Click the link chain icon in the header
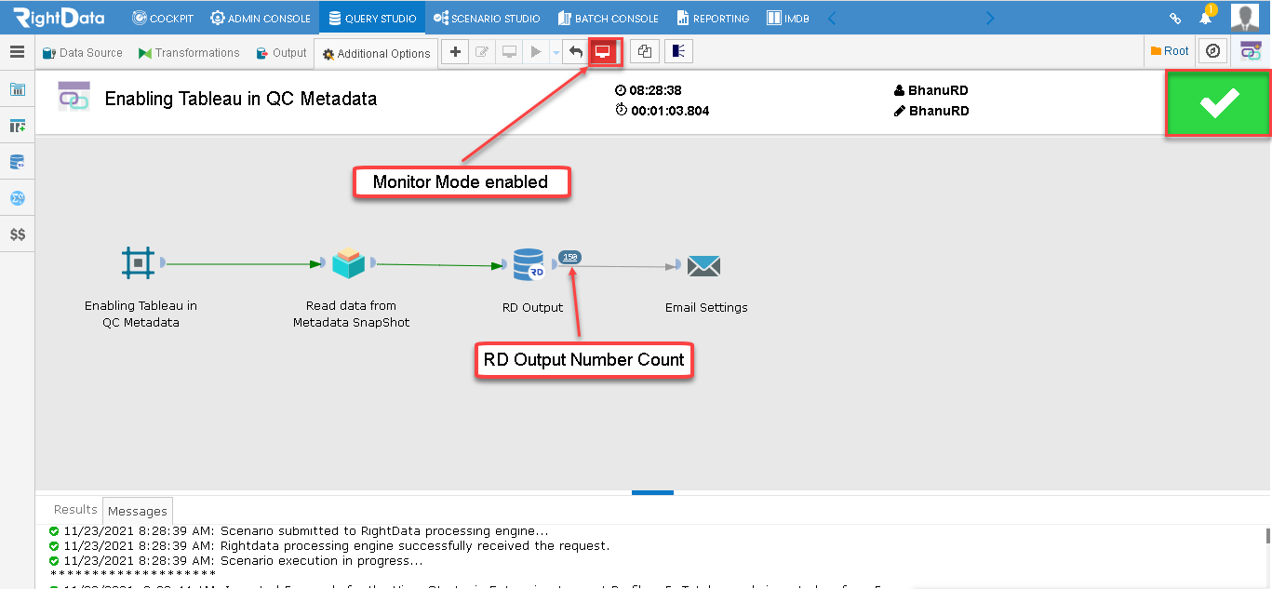1272x589 pixels. tap(1175, 18)
